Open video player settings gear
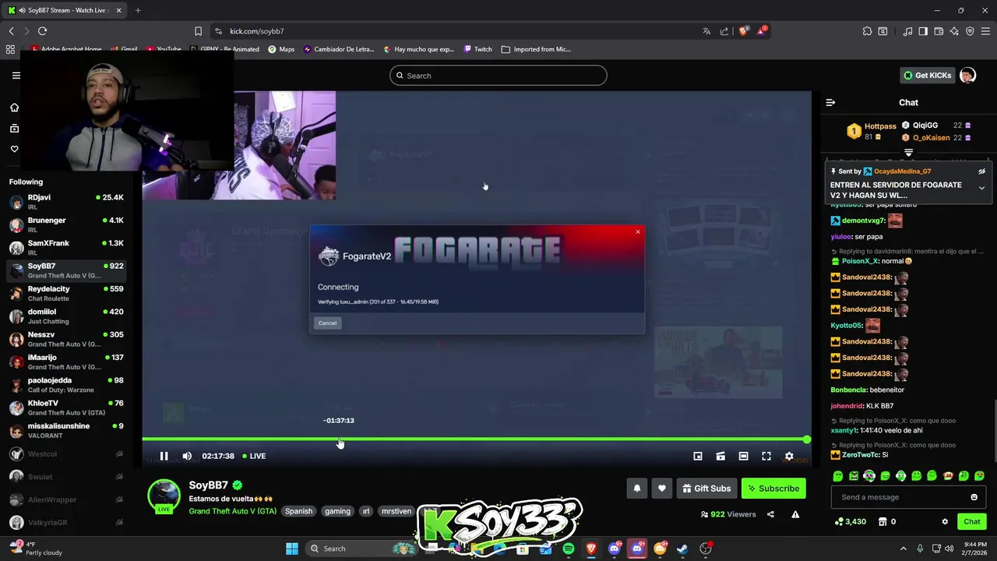 point(789,456)
